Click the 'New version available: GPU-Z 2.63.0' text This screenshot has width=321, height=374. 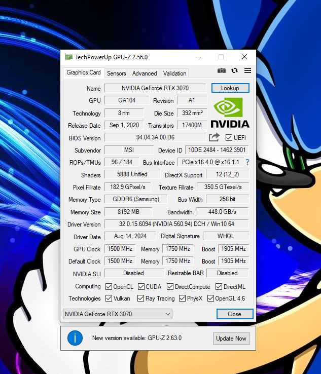coord(137,338)
